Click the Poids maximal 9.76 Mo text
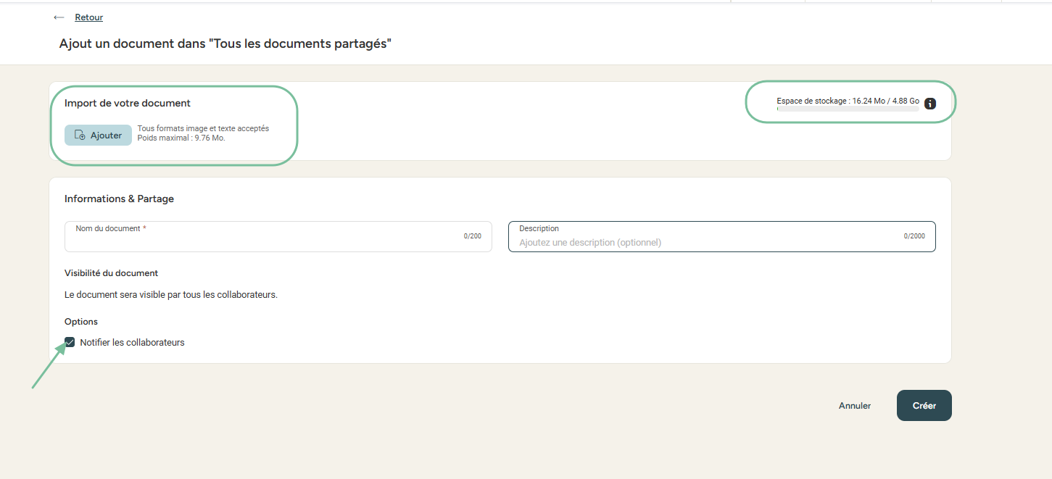1052x479 pixels. pyautogui.click(x=181, y=138)
